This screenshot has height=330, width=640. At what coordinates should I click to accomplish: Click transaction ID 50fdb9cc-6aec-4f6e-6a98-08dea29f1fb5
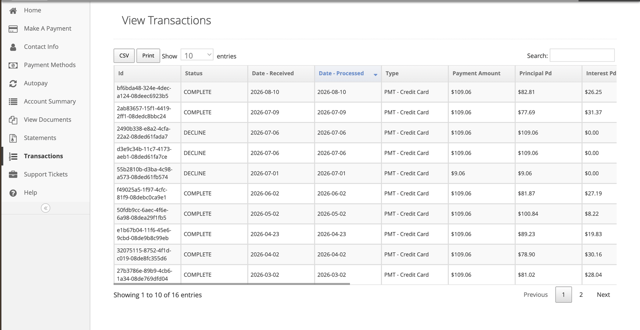142,214
